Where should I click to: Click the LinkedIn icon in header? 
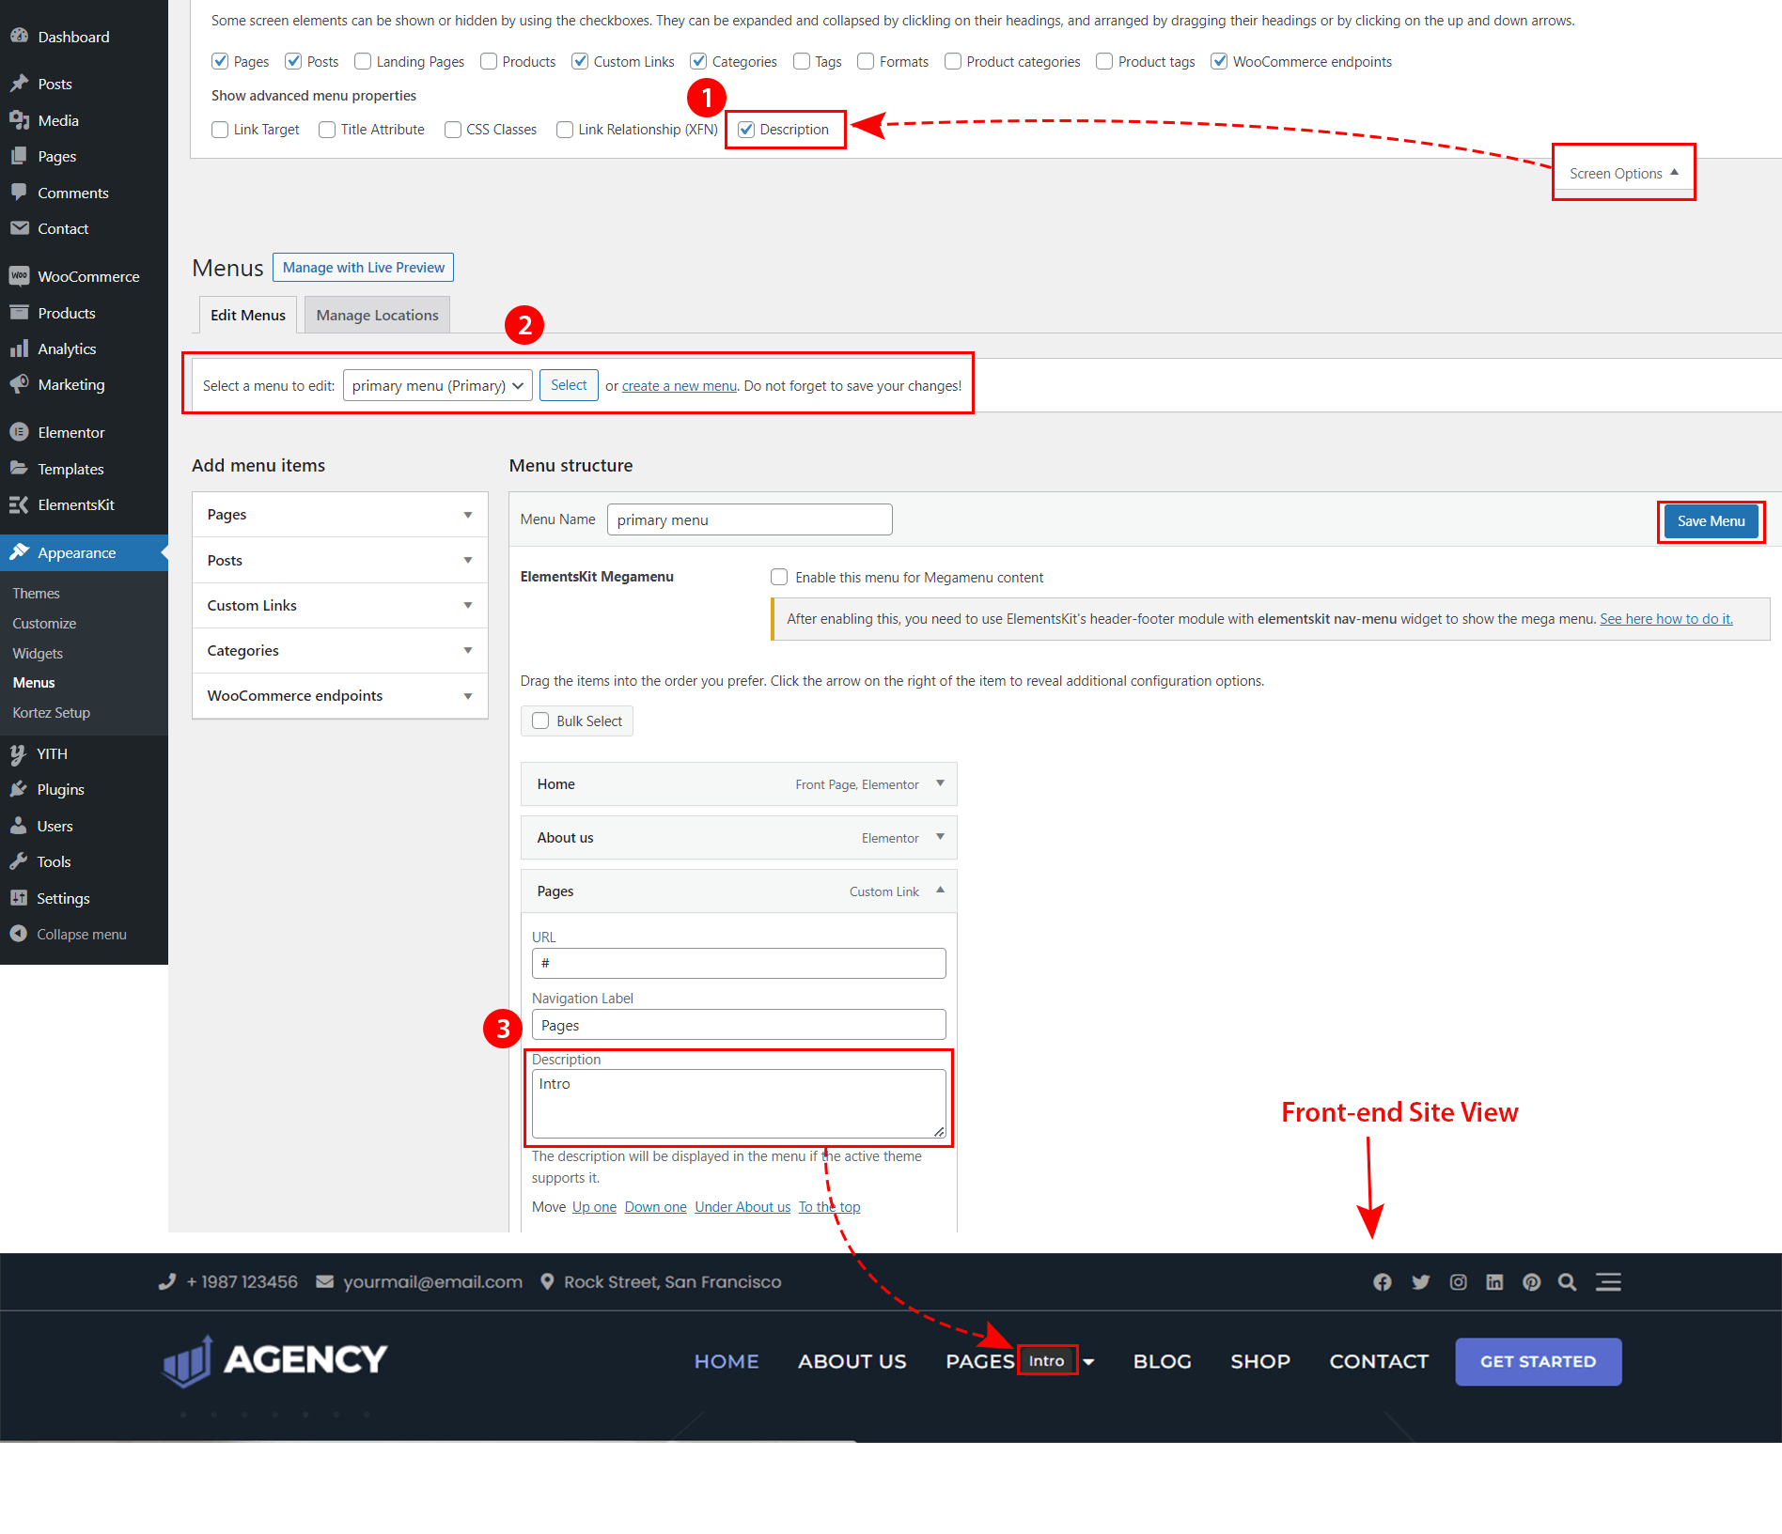1494,1282
